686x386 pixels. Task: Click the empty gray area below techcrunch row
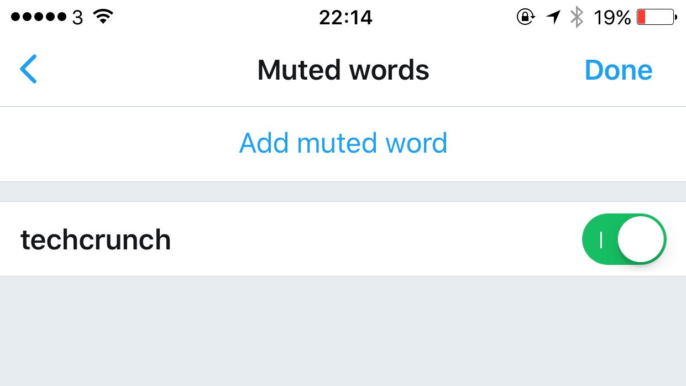(343, 331)
